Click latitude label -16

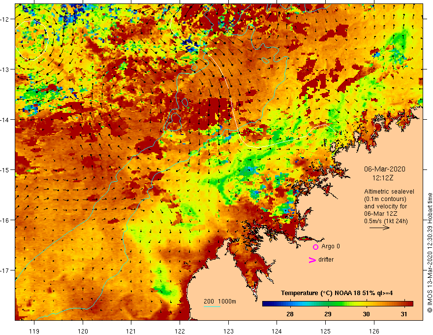tap(5, 220)
